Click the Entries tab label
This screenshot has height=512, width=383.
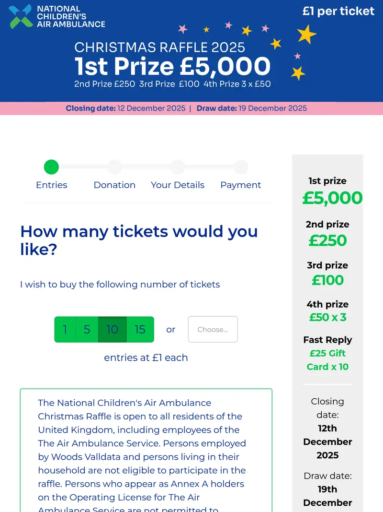point(51,185)
